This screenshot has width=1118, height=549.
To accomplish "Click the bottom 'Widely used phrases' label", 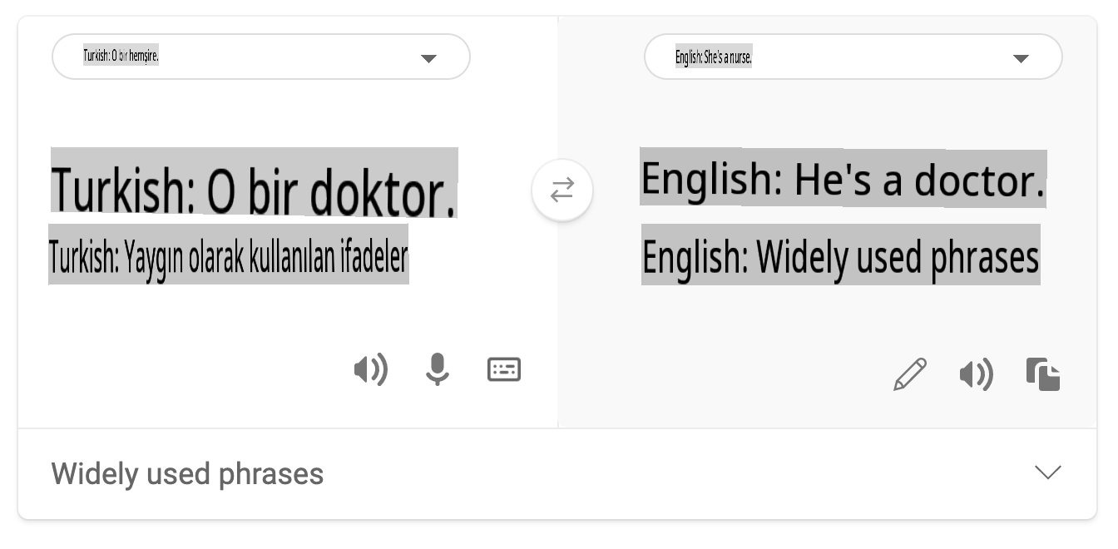I will 187,474.
